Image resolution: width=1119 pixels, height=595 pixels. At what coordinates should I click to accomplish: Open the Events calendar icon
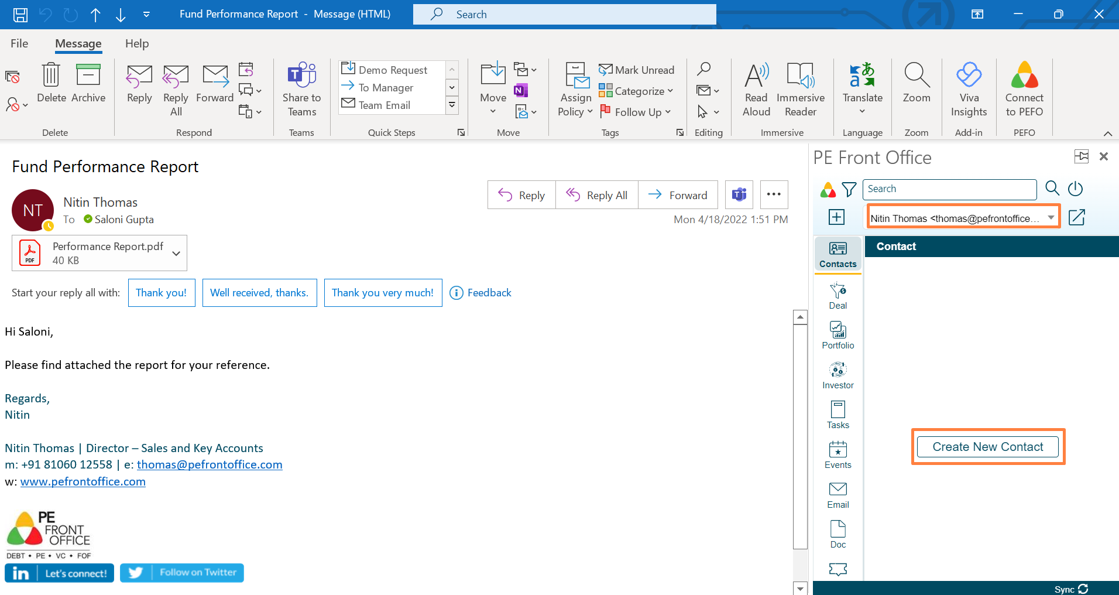(x=837, y=455)
